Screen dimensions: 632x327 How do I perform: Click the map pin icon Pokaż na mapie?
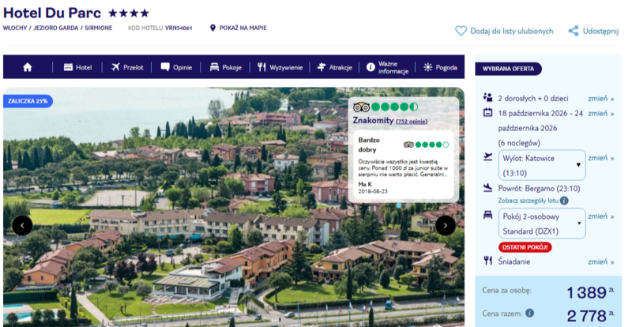(213, 28)
